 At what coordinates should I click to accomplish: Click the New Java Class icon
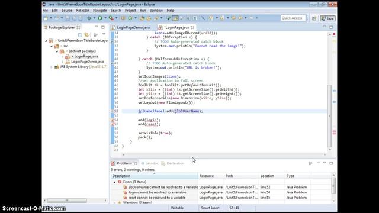click(x=130, y=18)
